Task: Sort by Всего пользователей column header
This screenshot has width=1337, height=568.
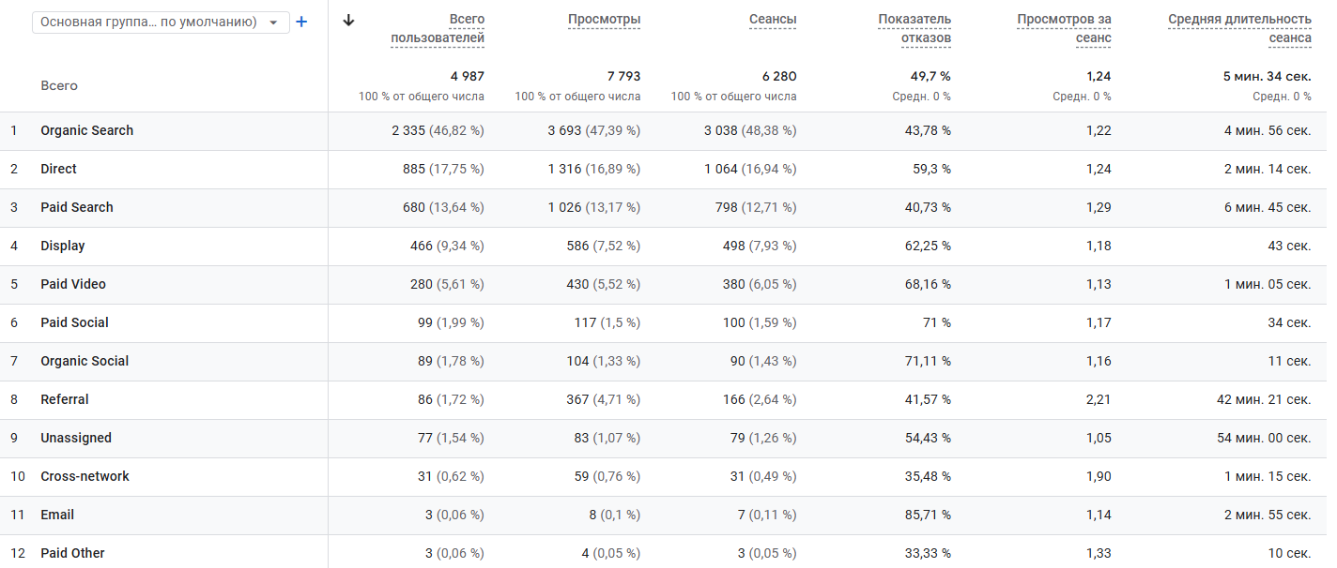Action: click(x=438, y=29)
